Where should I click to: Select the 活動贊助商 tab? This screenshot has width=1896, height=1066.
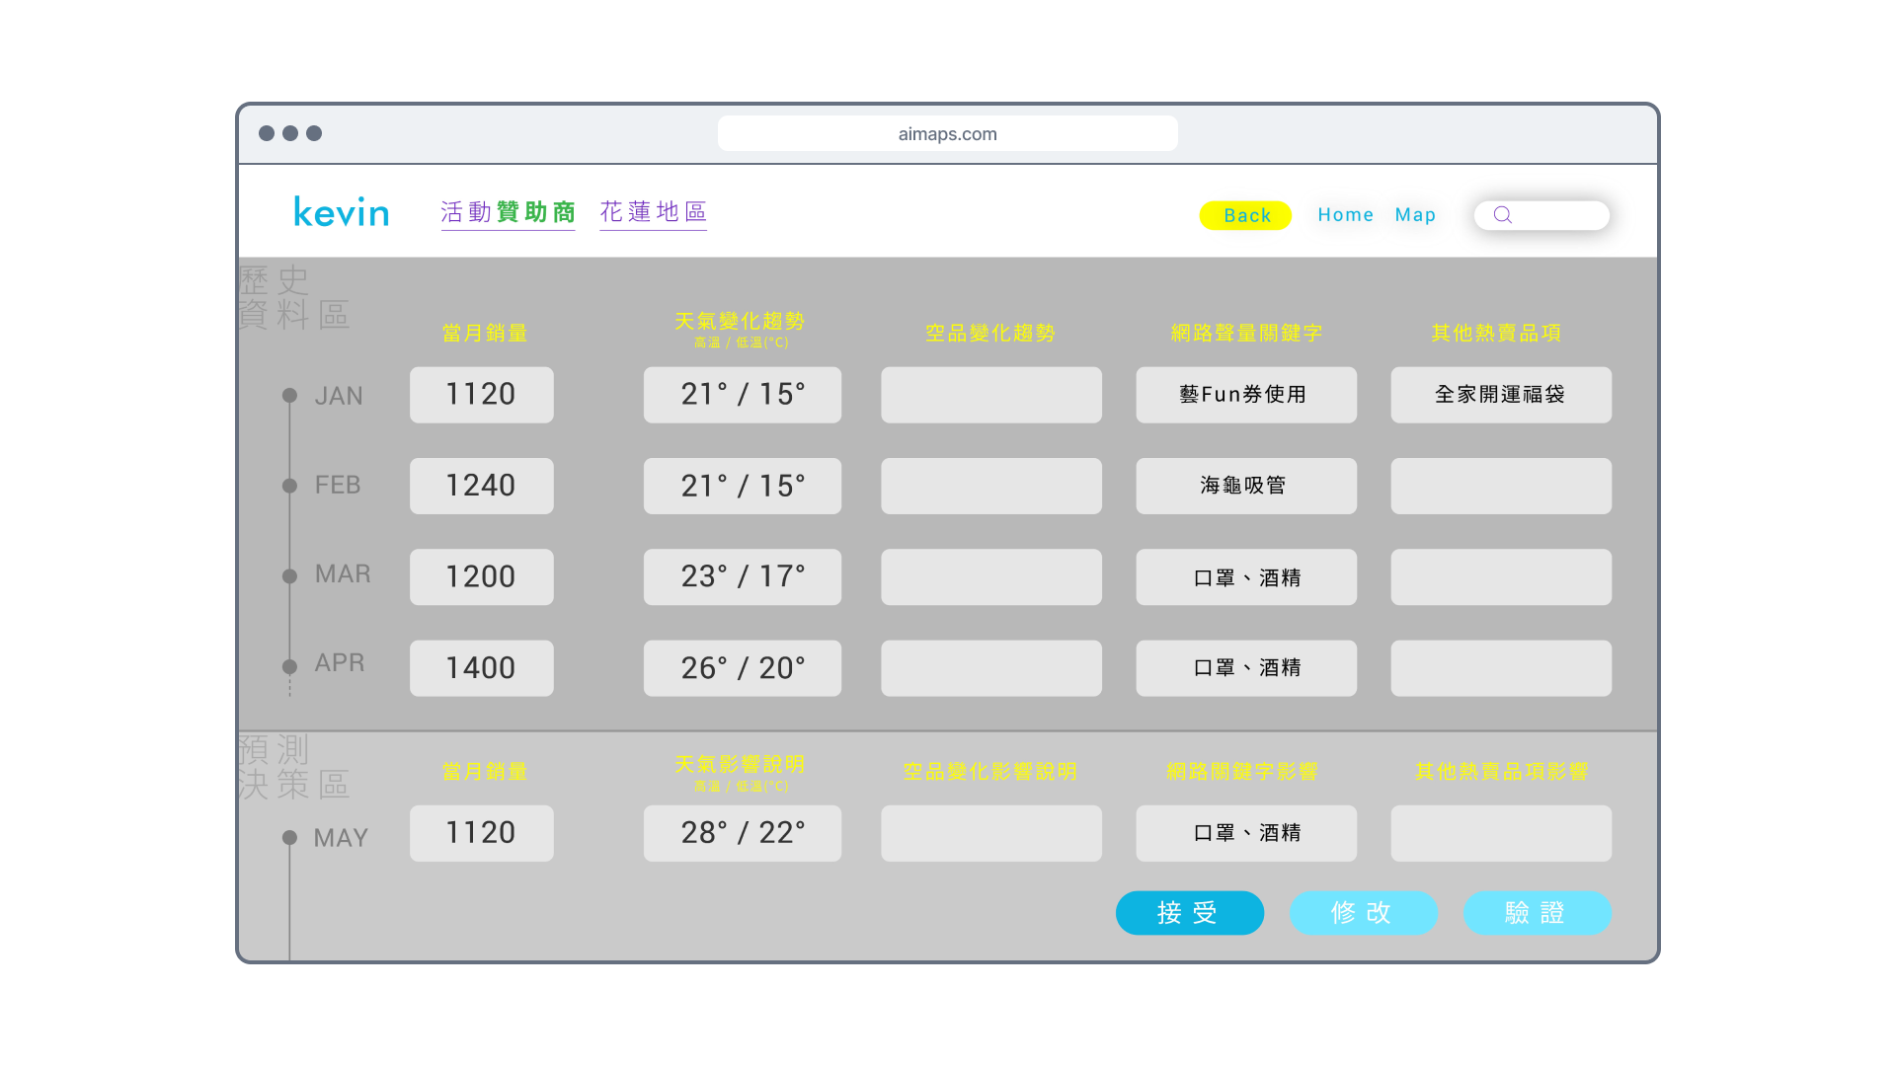[x=508, y=212]
